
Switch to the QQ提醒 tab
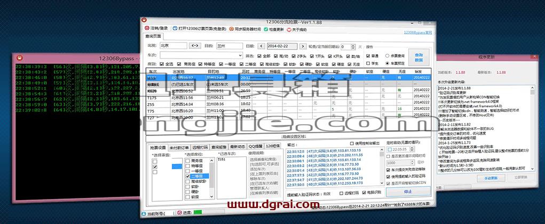pos(256,146)
